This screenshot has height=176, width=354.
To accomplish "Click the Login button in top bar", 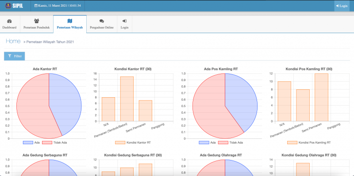I will 342,6.
